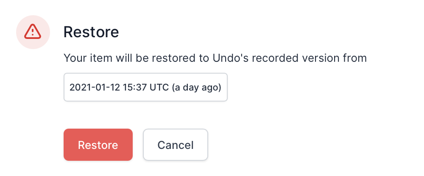Open the recorded version date dropdown
Viewport: 424px width, 176px height.
(145, 87)
